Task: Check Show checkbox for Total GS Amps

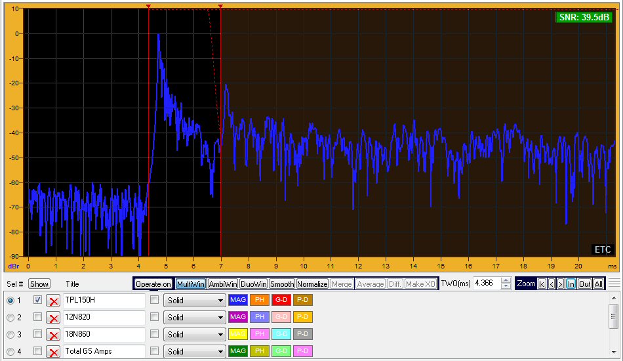Action: click(x=37, y=351)
